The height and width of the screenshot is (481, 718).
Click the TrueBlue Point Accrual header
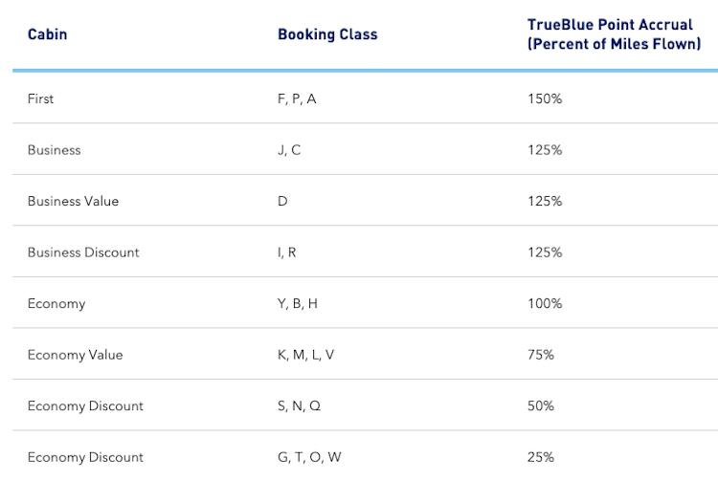614,34
